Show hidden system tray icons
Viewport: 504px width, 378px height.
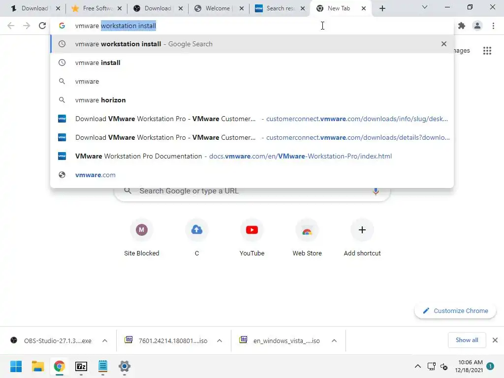pyautogui.click(x=417, y=366)
